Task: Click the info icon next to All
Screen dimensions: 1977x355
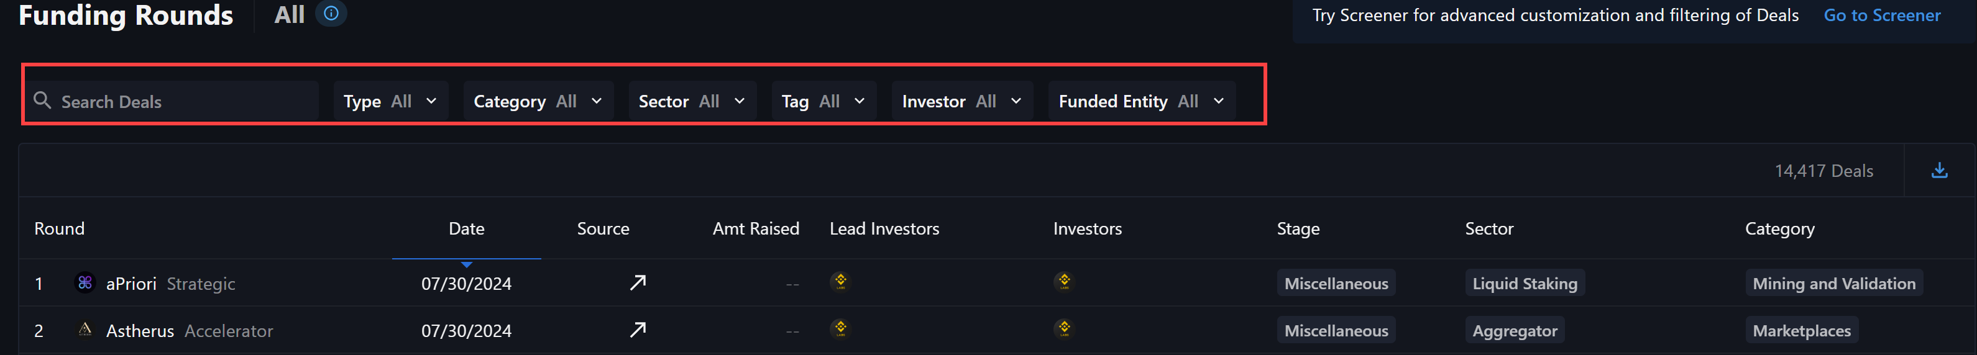Action: 331,14
